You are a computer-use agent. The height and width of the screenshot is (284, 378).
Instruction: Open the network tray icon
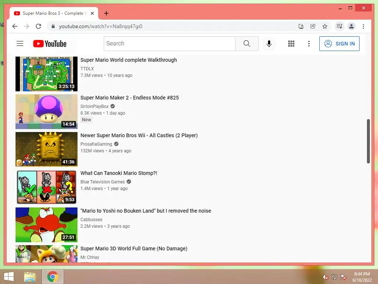tap(334, 277)
